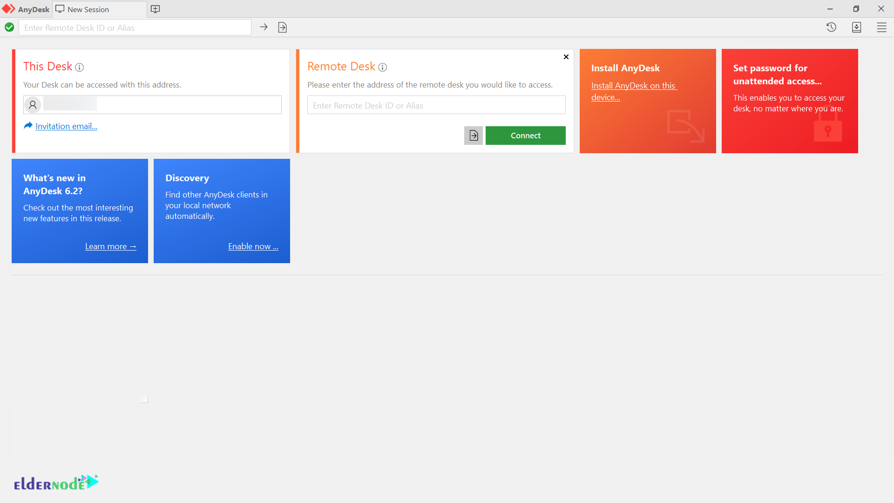
Task: Click the Remote Desk info icon
Action: pos(382,68)
